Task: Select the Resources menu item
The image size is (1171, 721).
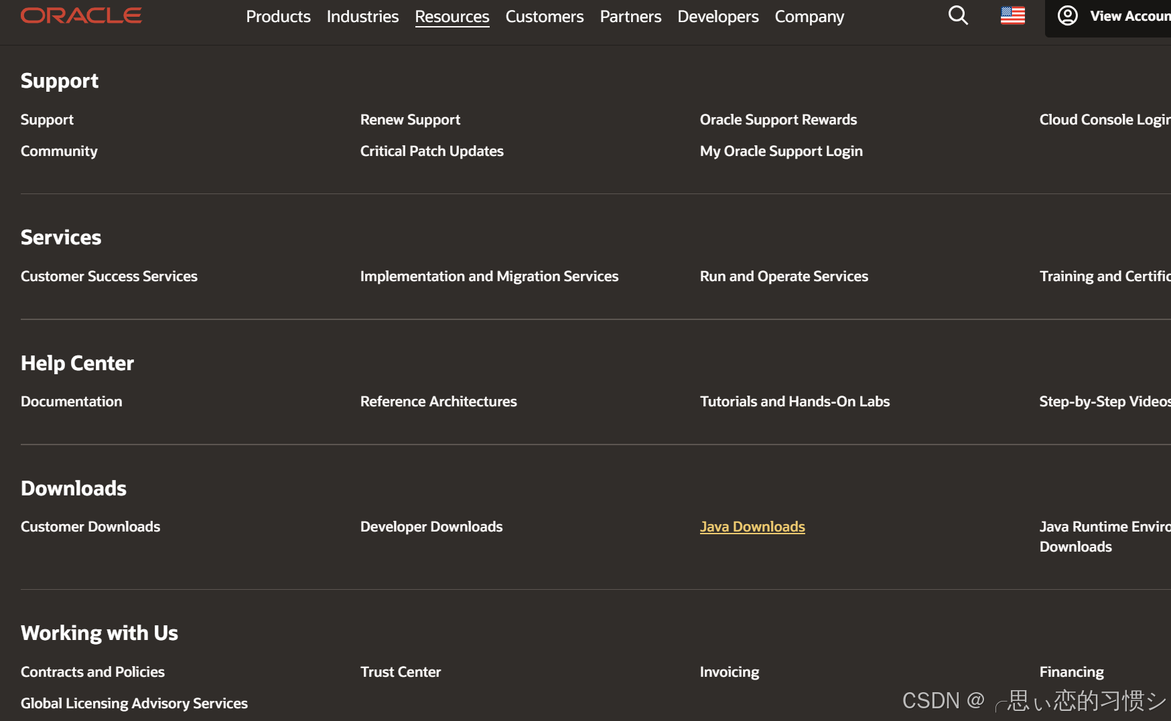Action: (x=452, y=16)
